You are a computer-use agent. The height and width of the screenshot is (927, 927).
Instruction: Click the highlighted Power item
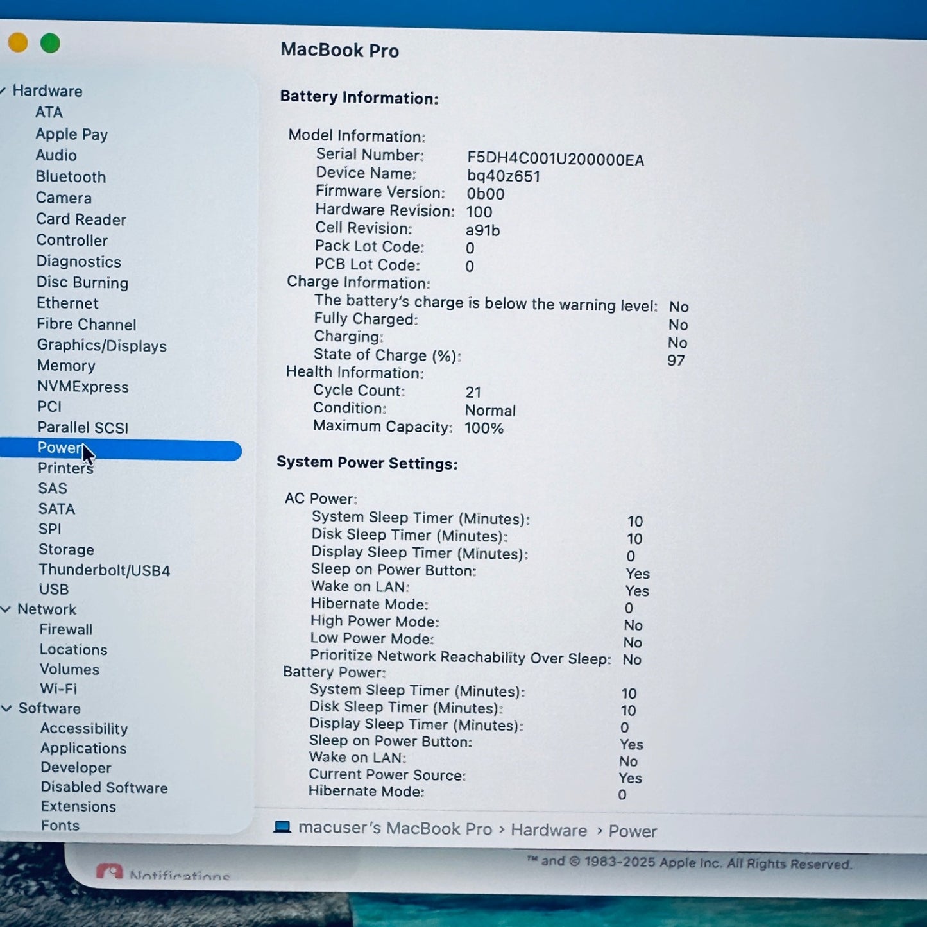62,448
